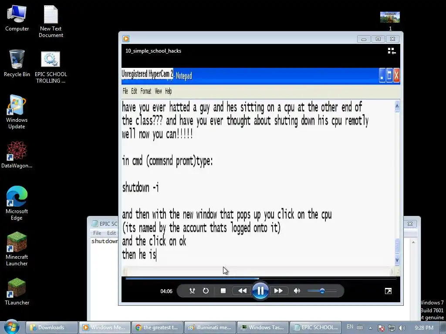Maximize the Windows Media Player window
Image resolution: width=446 pixels, height=334 pixels.
click(378, 39)
